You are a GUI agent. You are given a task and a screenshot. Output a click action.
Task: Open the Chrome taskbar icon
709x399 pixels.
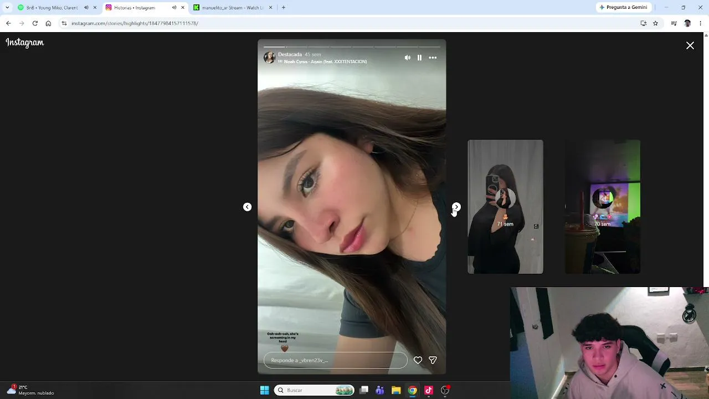(412, 390)
